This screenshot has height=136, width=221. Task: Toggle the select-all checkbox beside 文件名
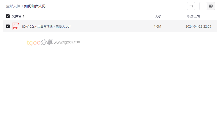pos(8,16)
